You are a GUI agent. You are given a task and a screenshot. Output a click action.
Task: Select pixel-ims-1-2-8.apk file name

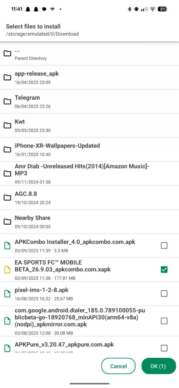click(42, 290)
